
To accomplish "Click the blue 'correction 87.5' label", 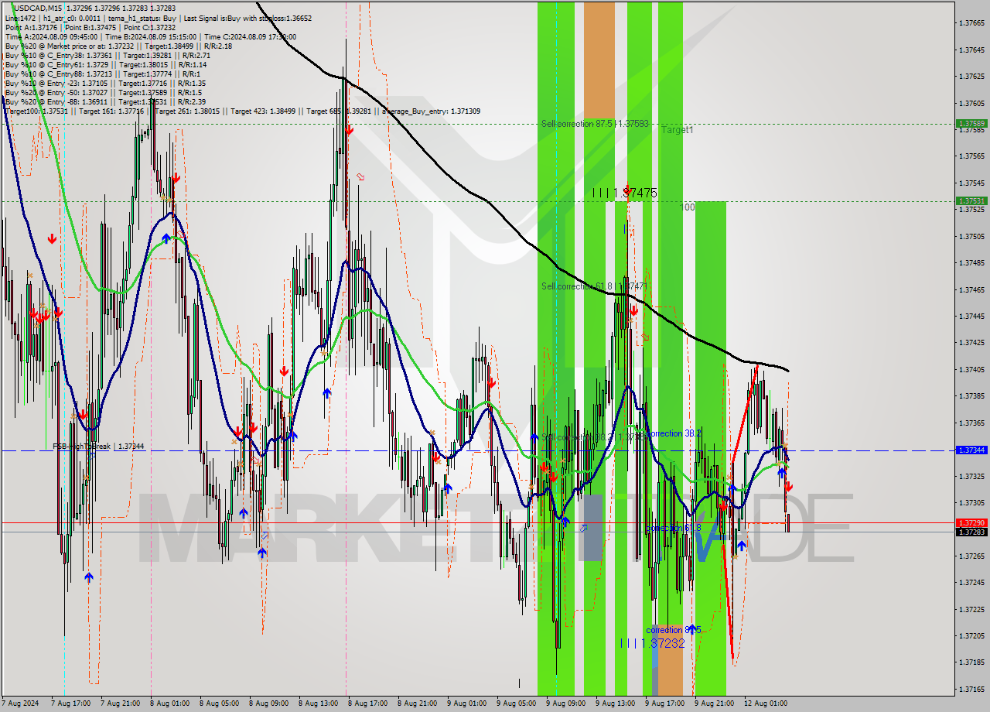I will (x=674, y=630).
